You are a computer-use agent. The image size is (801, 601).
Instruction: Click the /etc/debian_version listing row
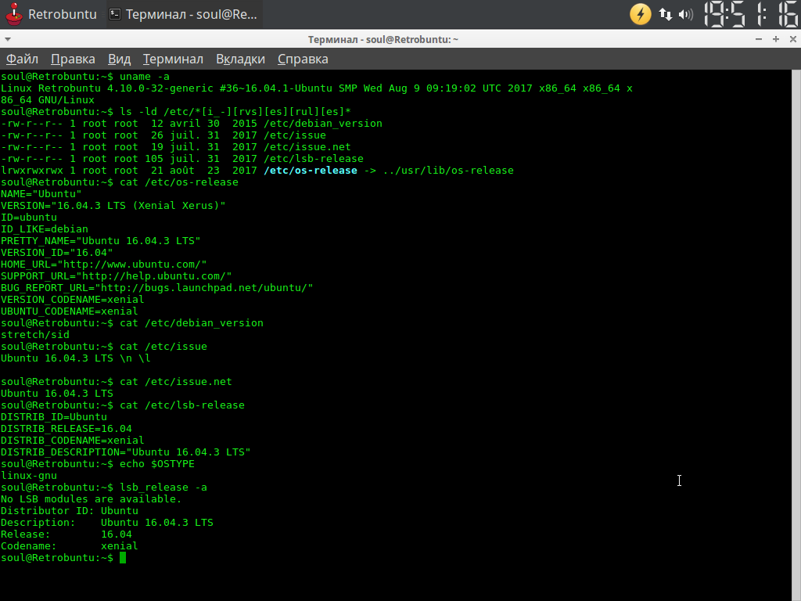point(192,124)
